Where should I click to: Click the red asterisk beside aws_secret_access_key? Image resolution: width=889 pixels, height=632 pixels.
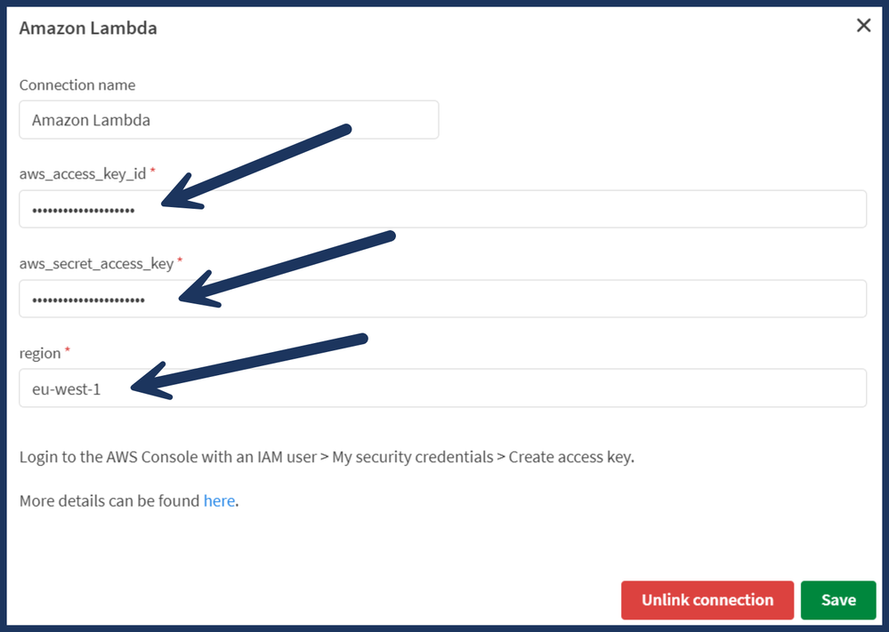[x=181, y=260]
